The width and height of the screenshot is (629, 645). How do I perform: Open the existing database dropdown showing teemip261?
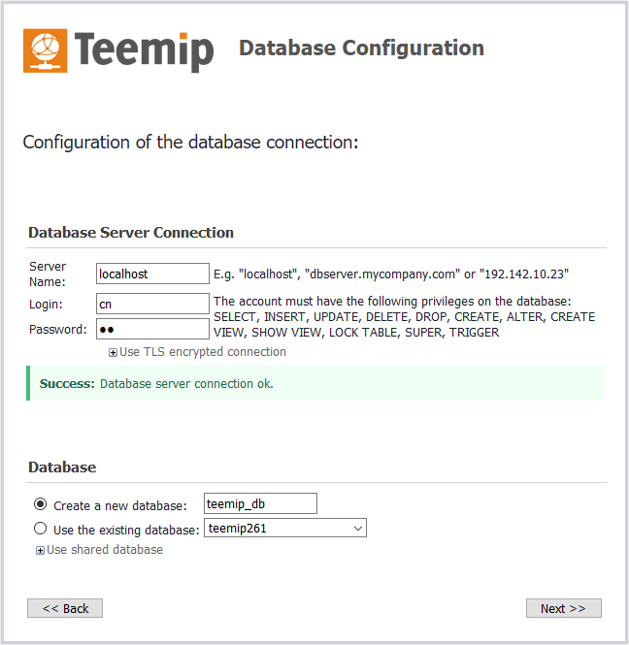click(x=285, y=529)
